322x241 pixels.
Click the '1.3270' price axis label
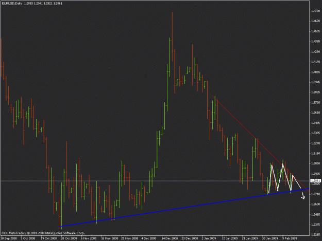click(315, 143)
